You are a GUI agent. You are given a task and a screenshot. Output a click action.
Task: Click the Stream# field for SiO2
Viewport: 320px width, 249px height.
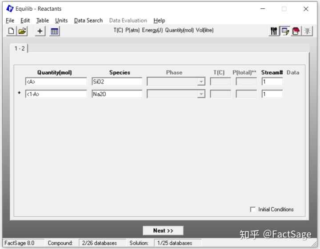[x=272, y=82]
